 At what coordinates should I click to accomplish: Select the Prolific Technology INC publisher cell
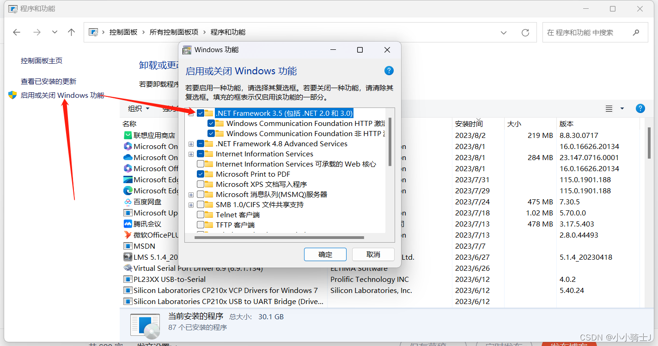pyautogui.click(x=370, y=279)
